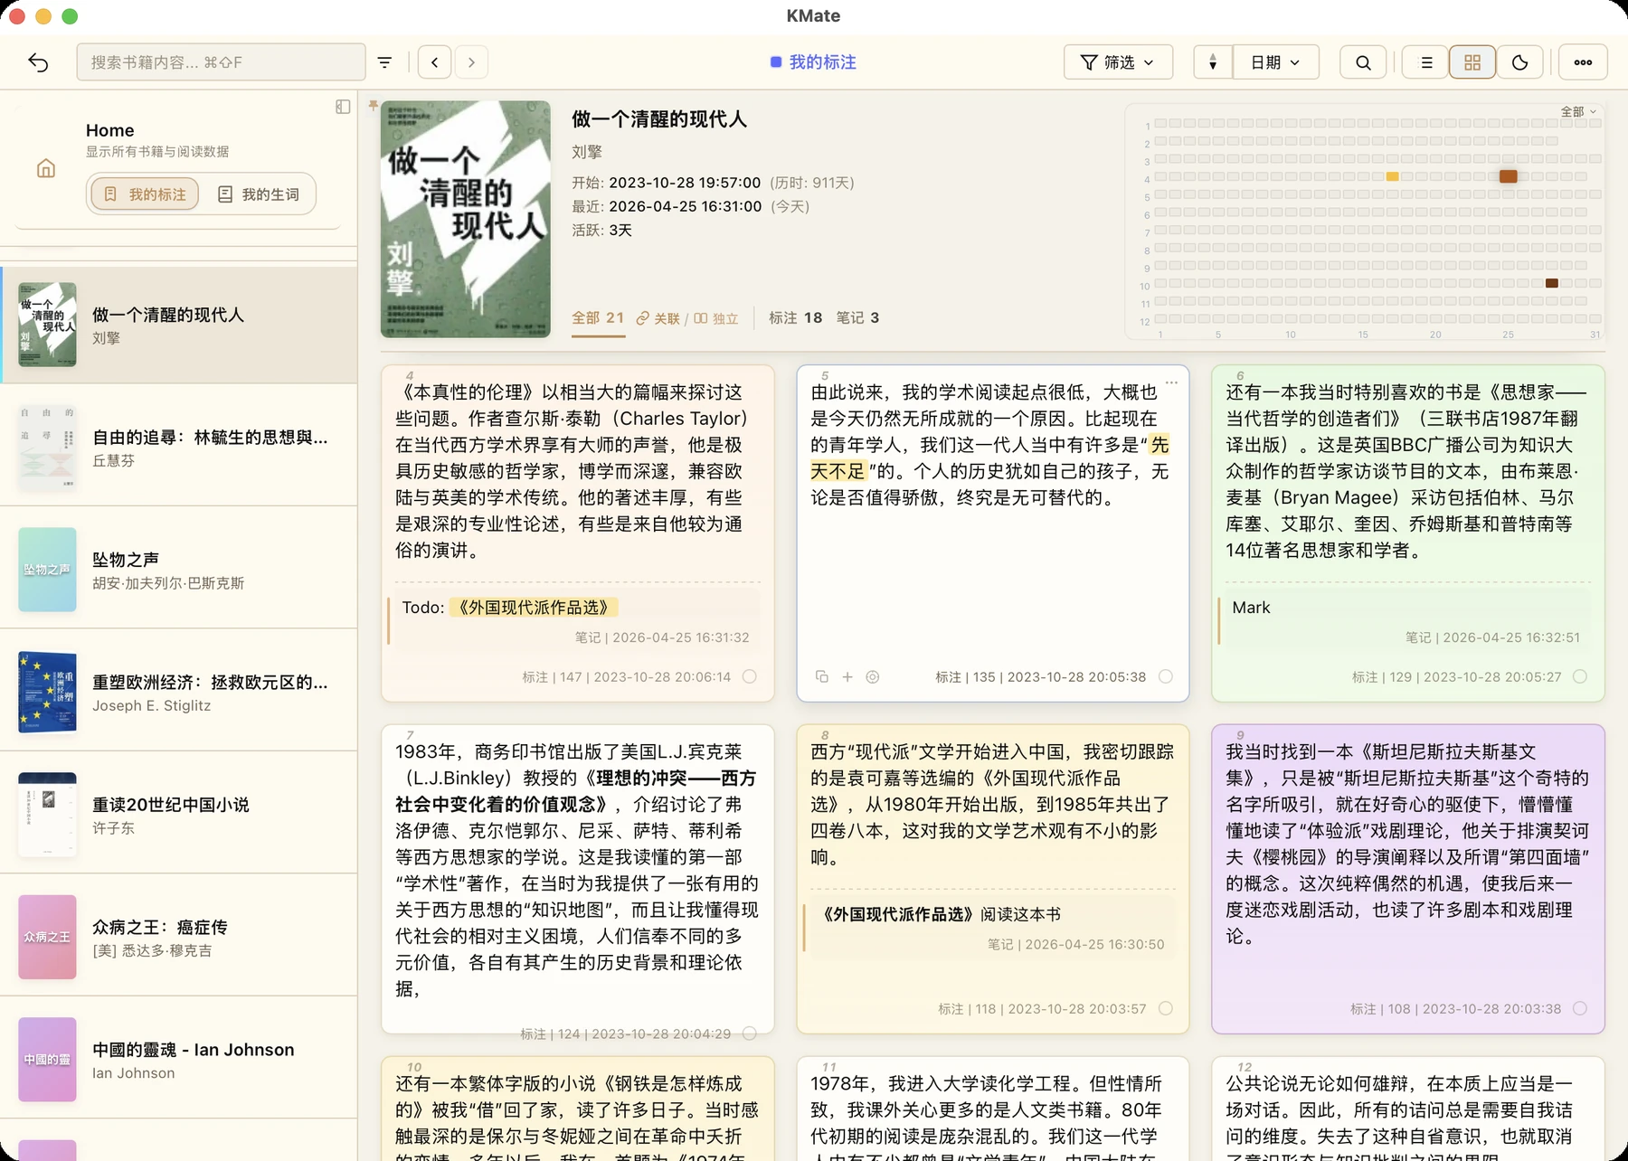Expand the 全部 heatmap range dropdown
Viewport: 1628px width, 1161px height.
1578,111
